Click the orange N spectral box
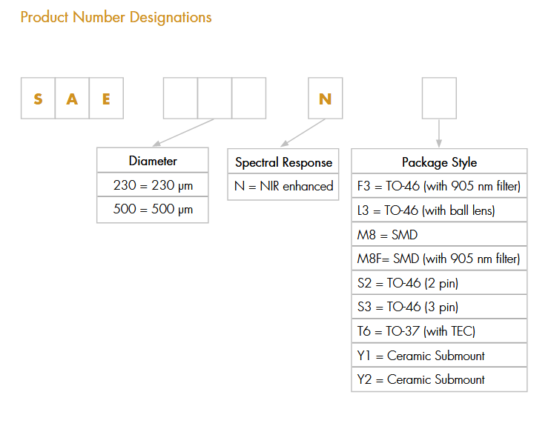The image size is (551, 432). click(325, 99)
